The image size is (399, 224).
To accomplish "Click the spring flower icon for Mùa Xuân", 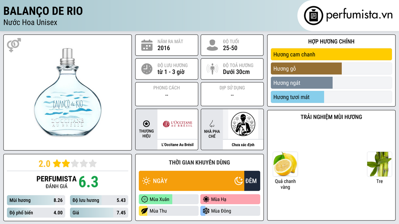I will pos(145,199).
